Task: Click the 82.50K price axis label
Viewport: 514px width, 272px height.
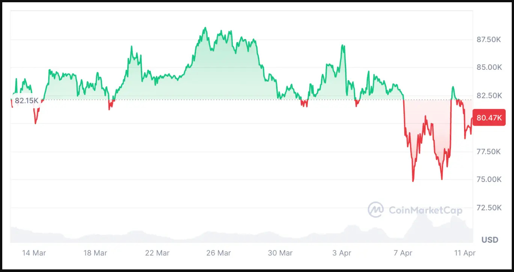Action: click(x=488, y=96)
